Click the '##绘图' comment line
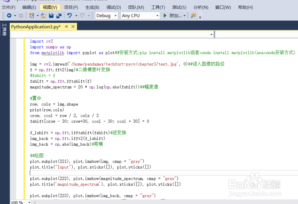Screen dimensions: 298x204 37,155
